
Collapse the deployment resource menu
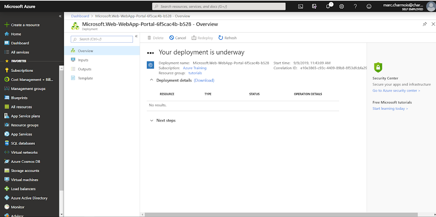click(136, 37)
